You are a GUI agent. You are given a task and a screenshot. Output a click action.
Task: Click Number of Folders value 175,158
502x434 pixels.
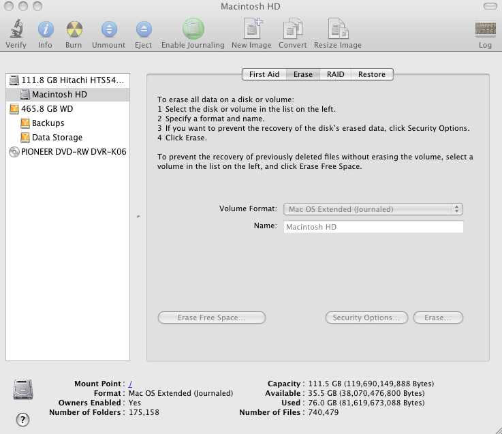144,413
